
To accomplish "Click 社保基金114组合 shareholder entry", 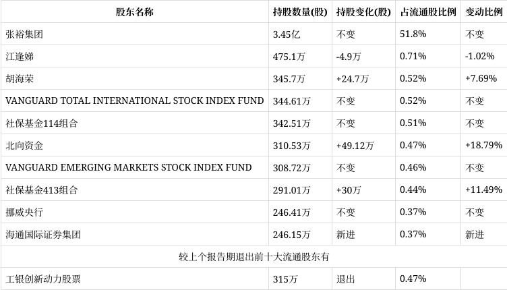I will click(42, 123).
